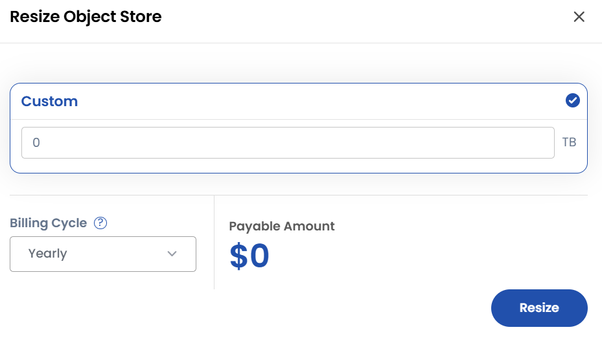Viewport: 602px width, 345px height.
Task: Focus the custom storage size input field
Action: pyautogui.click(x=288, y=142)
